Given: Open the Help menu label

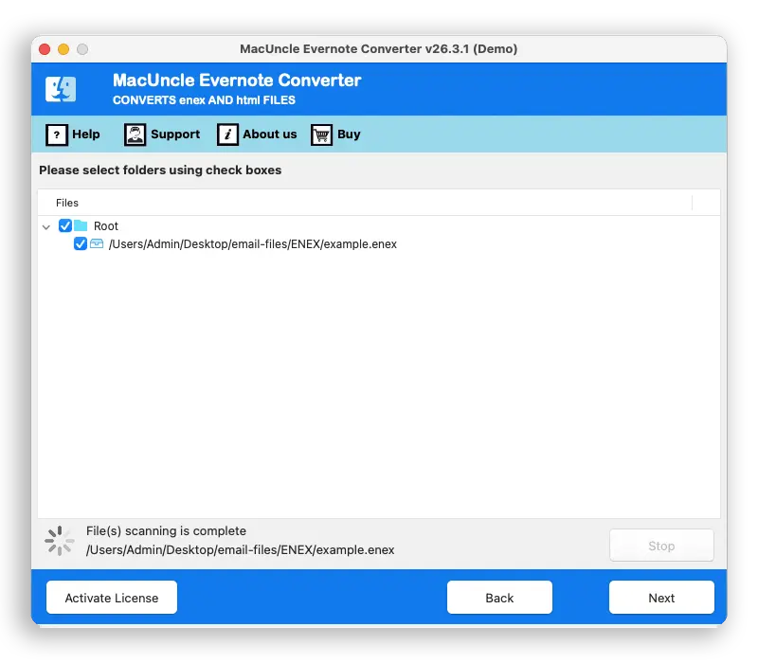Looking at the screenshot, I should (x=86, y=134).
